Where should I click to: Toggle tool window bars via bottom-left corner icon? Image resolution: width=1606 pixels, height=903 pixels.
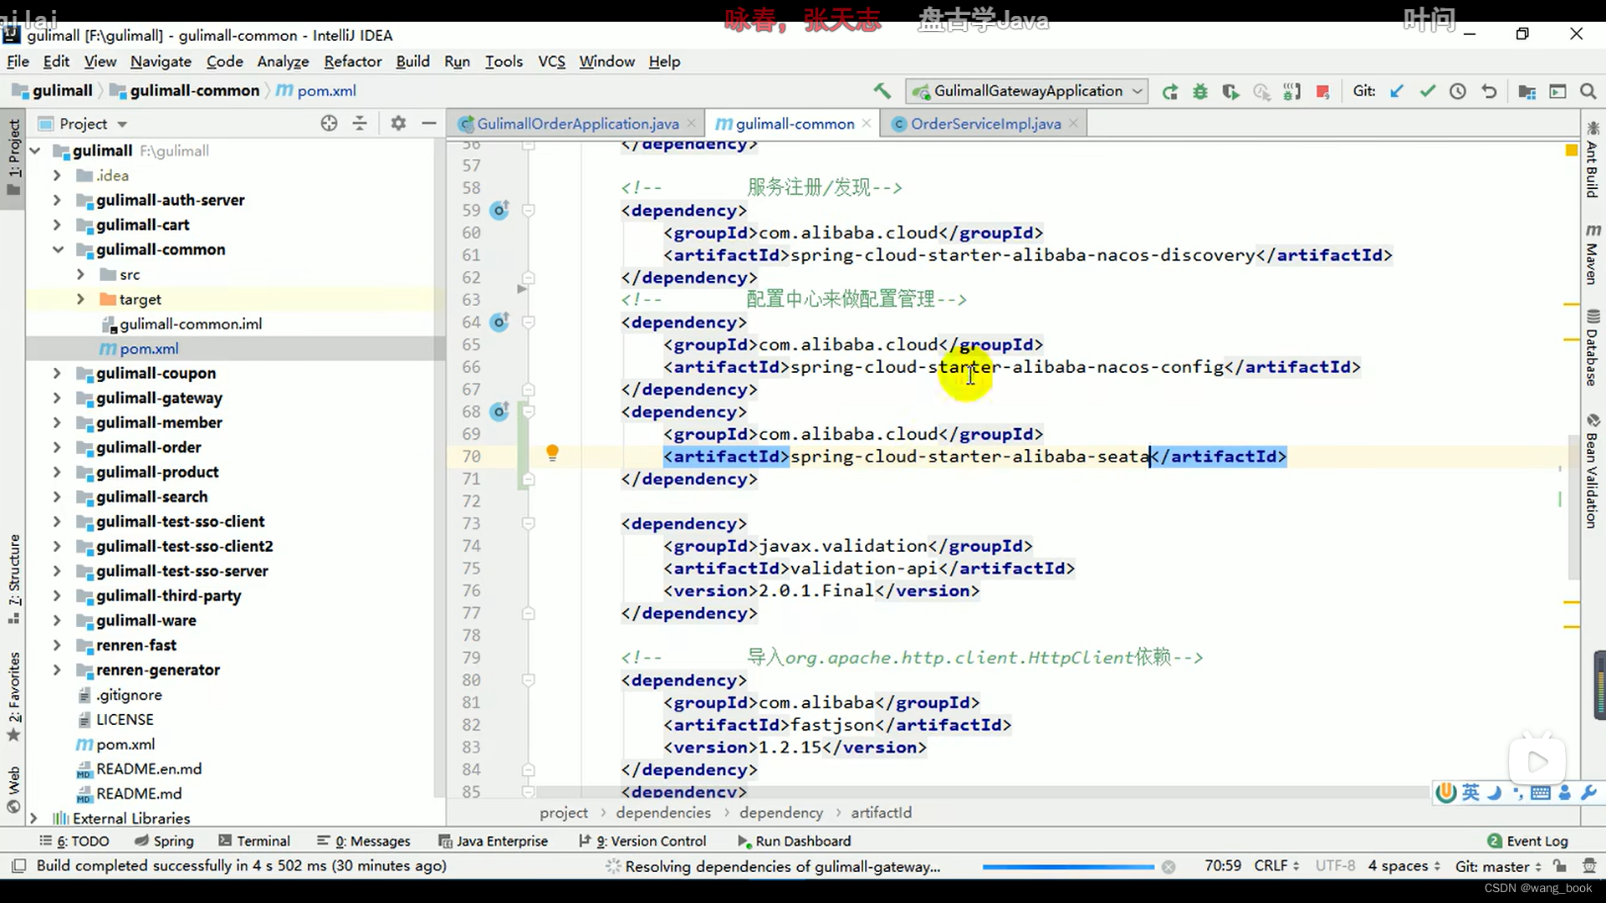pyautogui.click(x=19, y=866)
